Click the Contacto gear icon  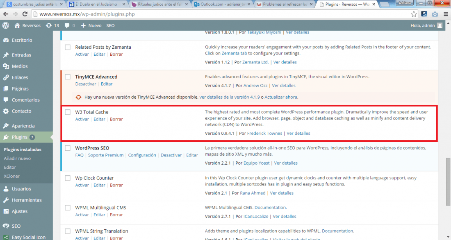coord(6,111)
